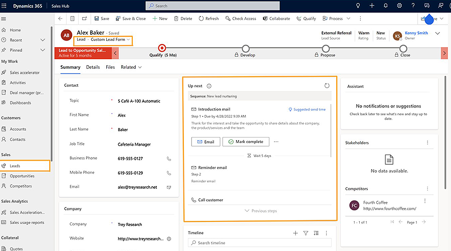This screenshot has width=451, height=251.
Task: Open the Fourth Coffee website link
Action: click(389, 208)
